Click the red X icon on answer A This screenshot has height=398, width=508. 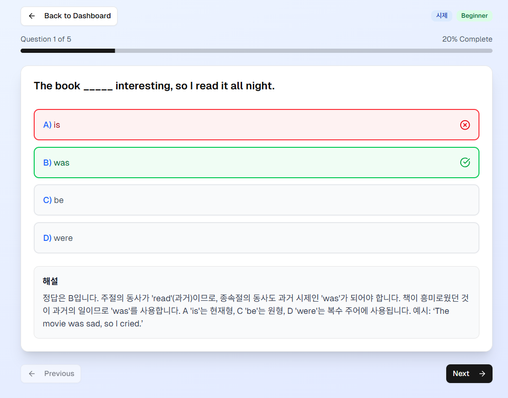pyautogui.click(x=465, y=125)
